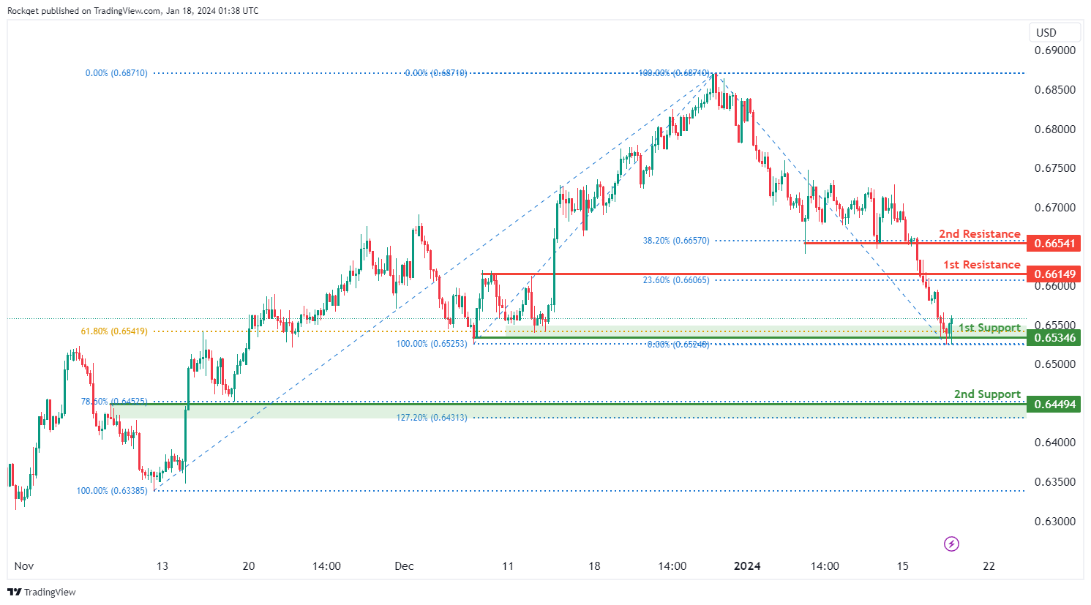1091x605 pixels.
Task: Click the 0.63000 price axis value
Action: pos(1054,522)
